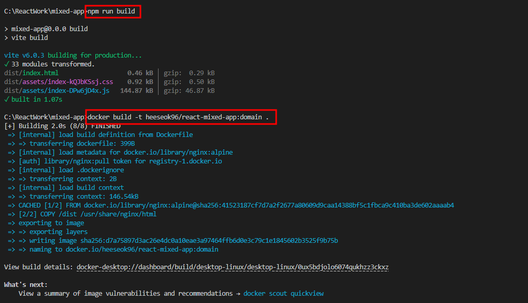Click 'View a summary of image vulnerabilities' text
This screenshot has height=303, width=528.
125,293
